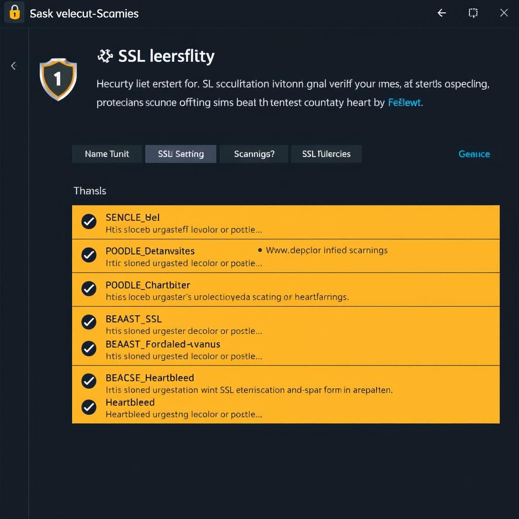Toggle the POODLE_Chartbiter checkmark

tap(89, 288)
